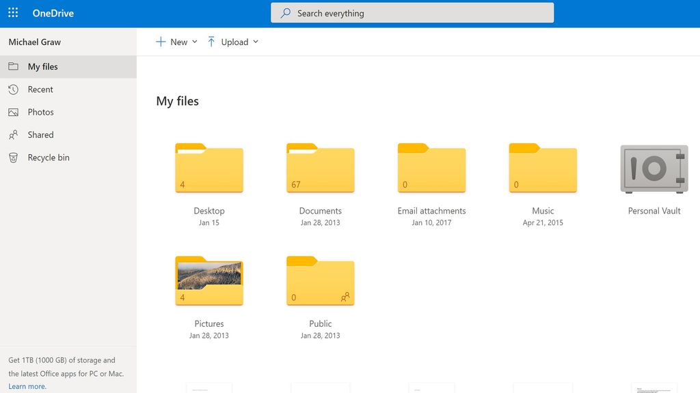700x393 pixels.
Task: Click the OneDrive logo in the header
Action: pyautogui.click(x=55, y=12)
